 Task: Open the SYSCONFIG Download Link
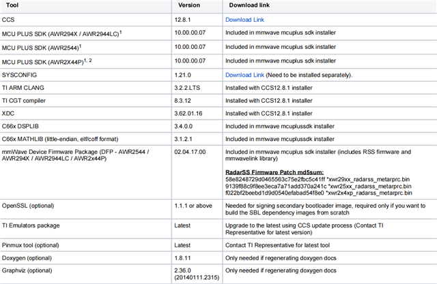click(x=244, y=75)
